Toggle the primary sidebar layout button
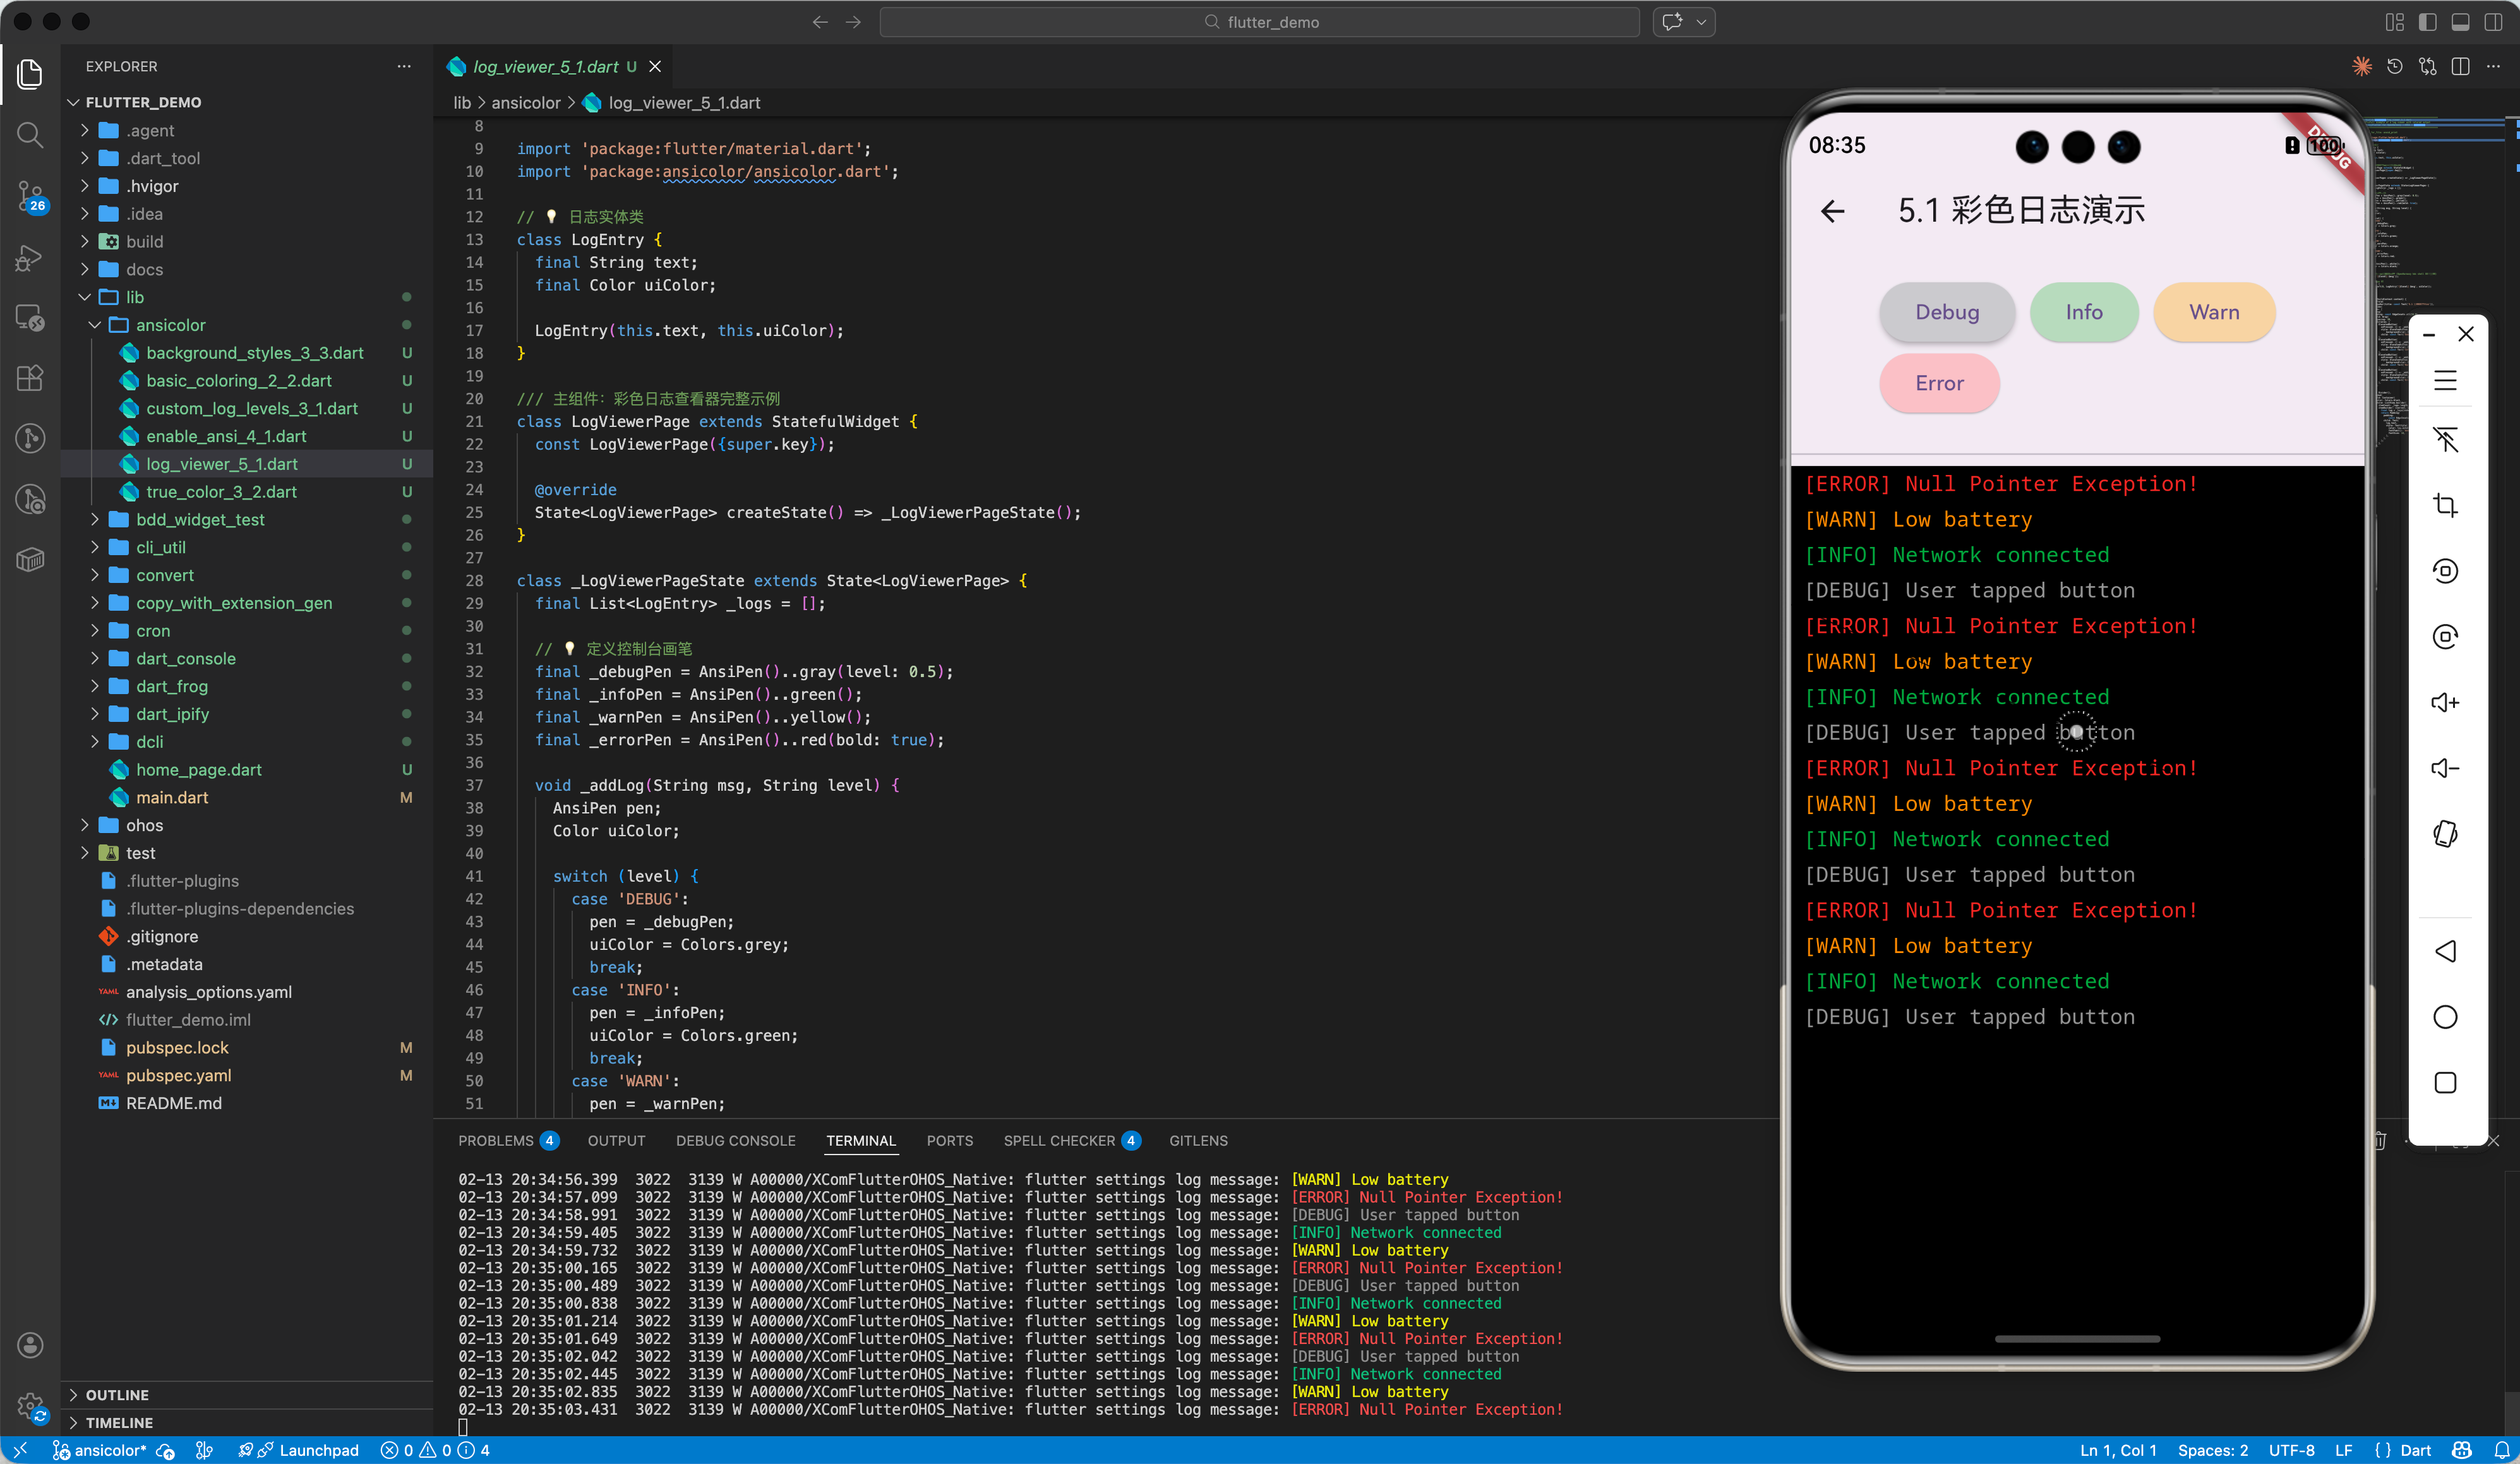This screenshot has height=1464, width=2520. click(x=2427, y=22)
